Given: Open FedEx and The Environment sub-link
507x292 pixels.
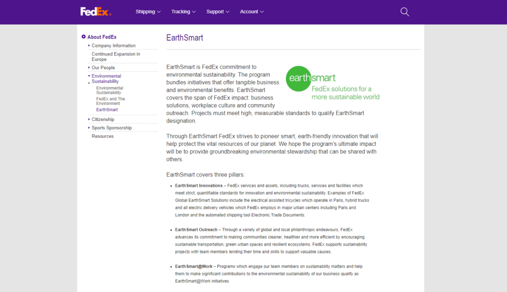Looking at the screenshot, I should tap(110, 101).
